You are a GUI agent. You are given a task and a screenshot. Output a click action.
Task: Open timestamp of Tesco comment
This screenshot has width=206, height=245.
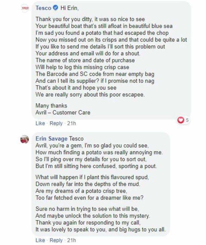click(72, 123)
